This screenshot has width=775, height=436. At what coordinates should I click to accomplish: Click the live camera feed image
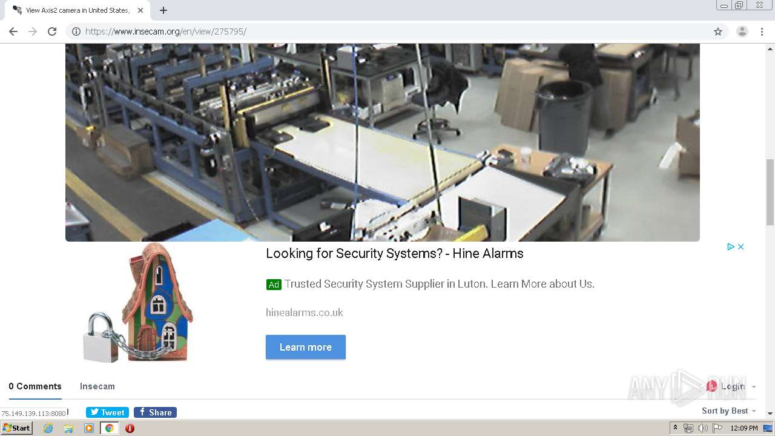pyautogui.click(x=383, y=142)
